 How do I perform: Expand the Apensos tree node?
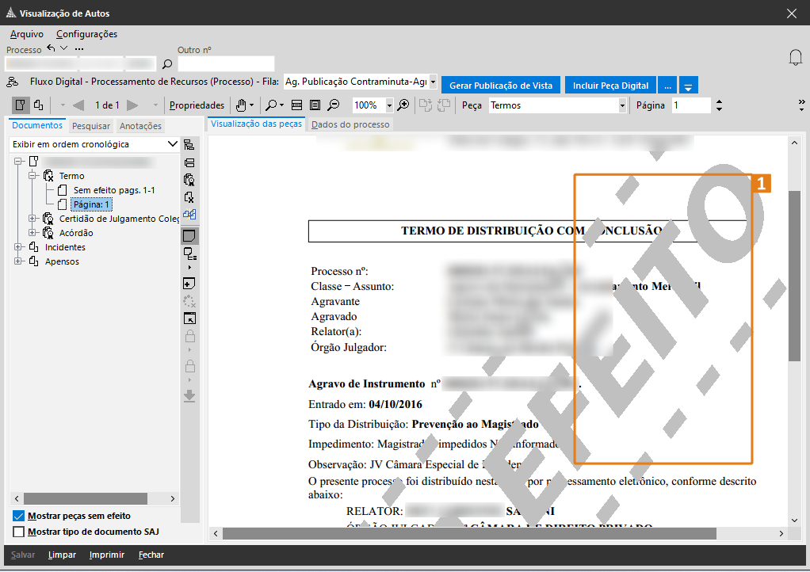(18, 261)
